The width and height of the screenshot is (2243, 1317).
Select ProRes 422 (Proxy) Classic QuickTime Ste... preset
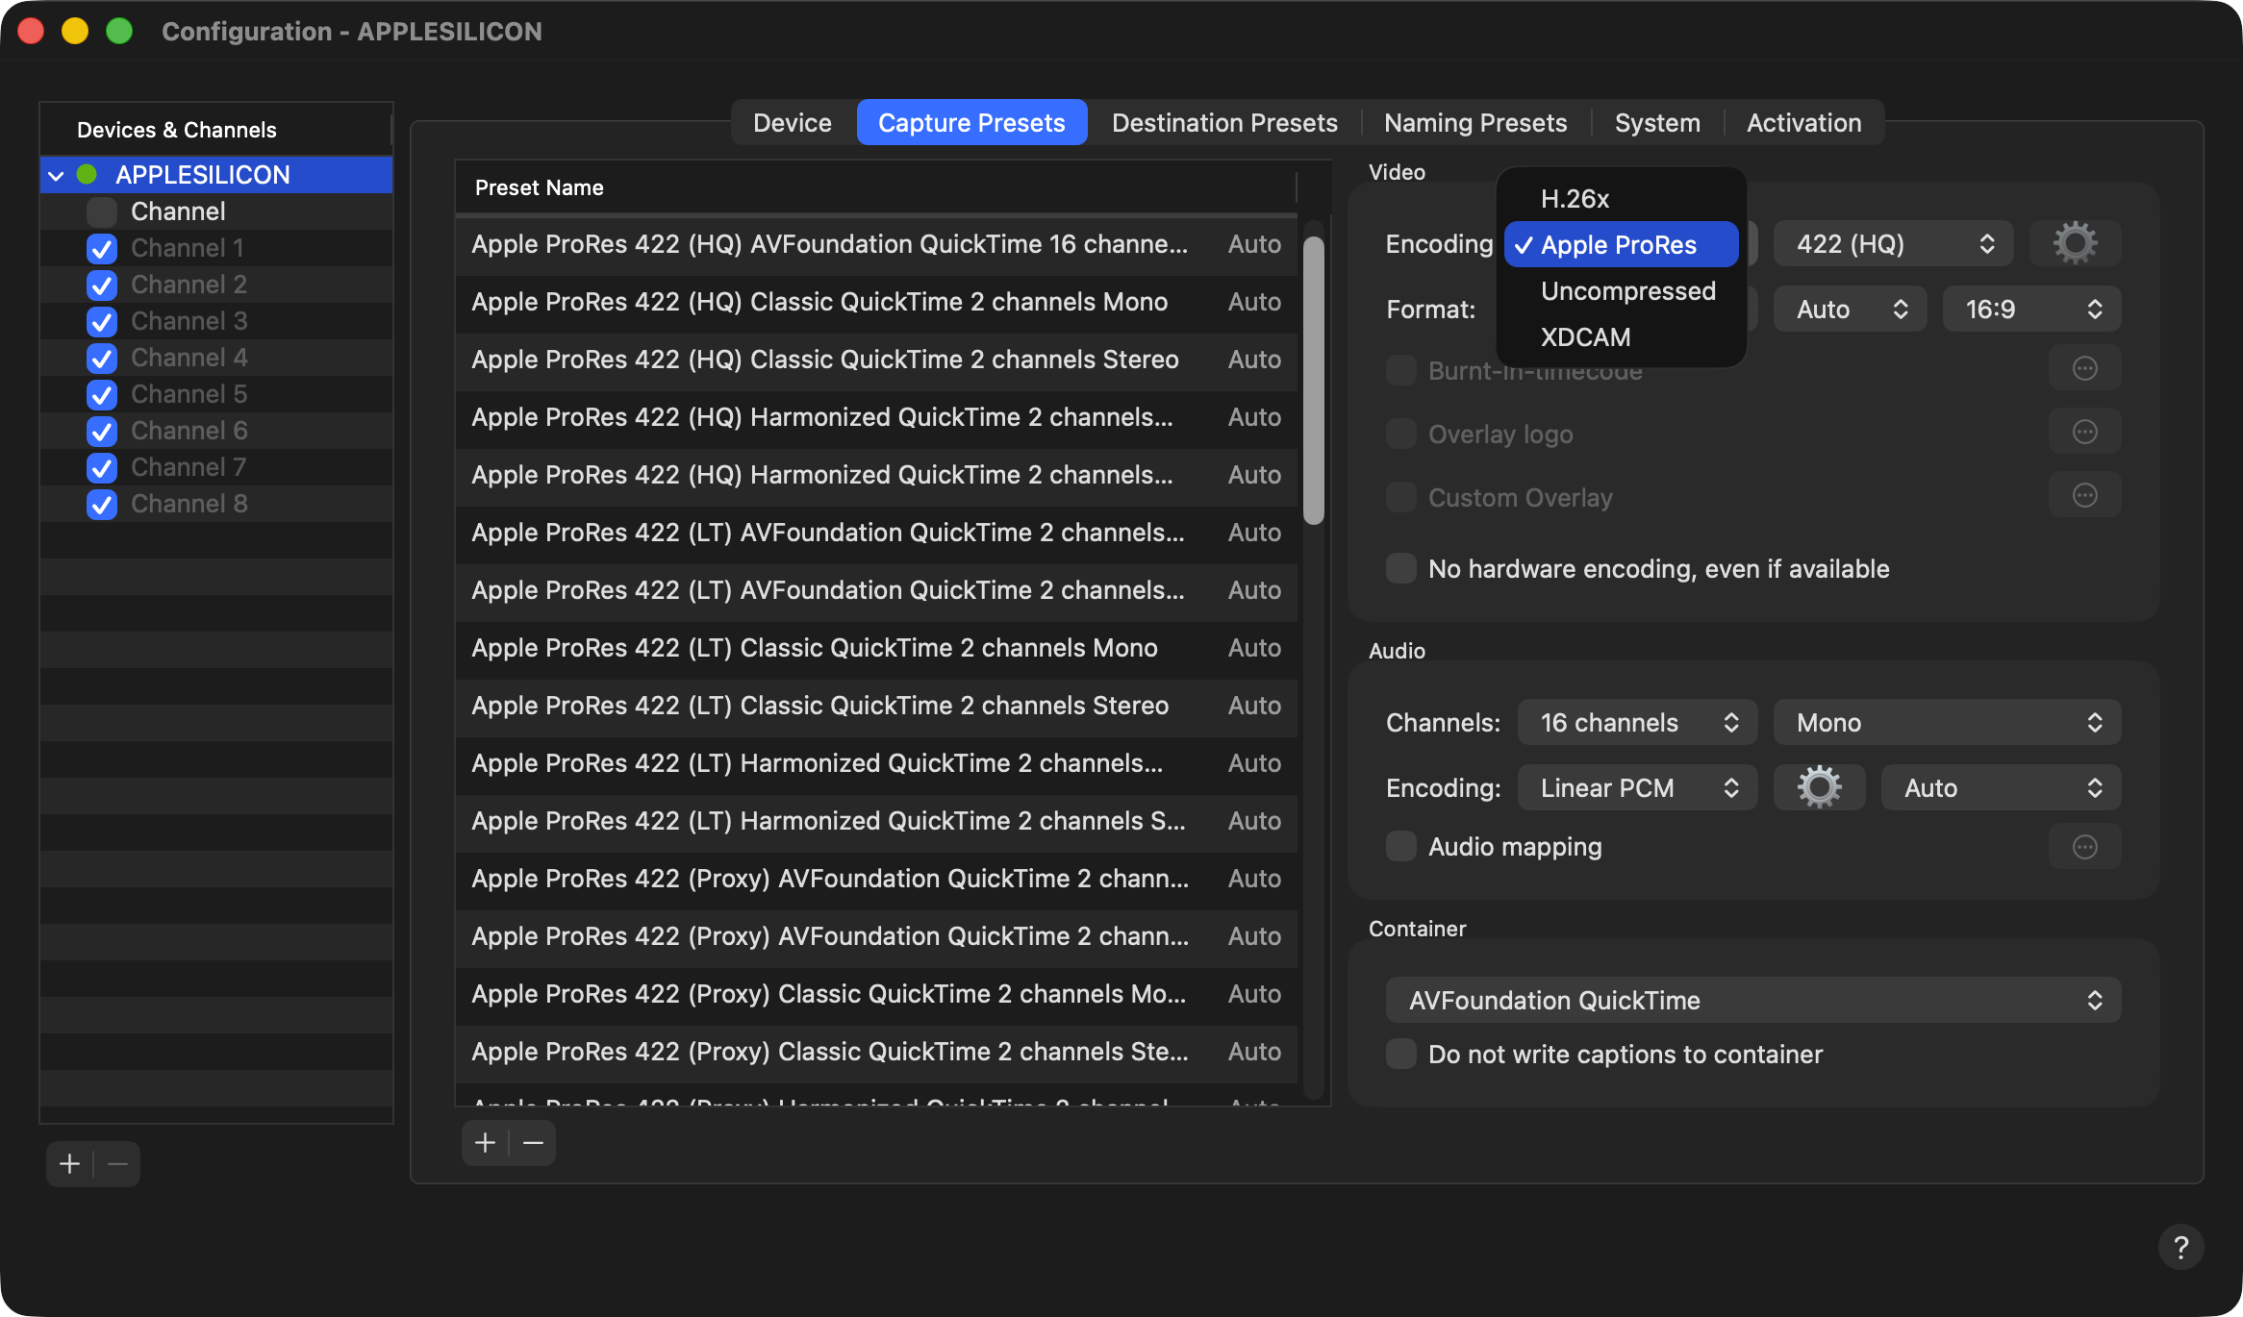[876, 1053]
